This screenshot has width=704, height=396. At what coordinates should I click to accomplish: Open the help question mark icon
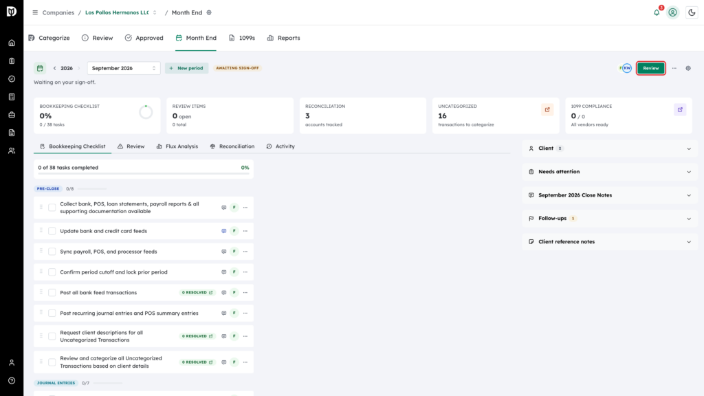point(12,381)
